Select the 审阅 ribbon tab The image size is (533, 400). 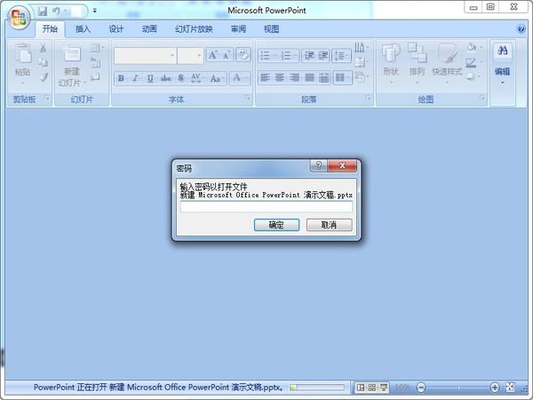point(238,29)
